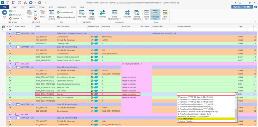Click the purple Save icon in title bar
Image resolution: width=258 pixels, height=127 pixels.
point(14,3)
